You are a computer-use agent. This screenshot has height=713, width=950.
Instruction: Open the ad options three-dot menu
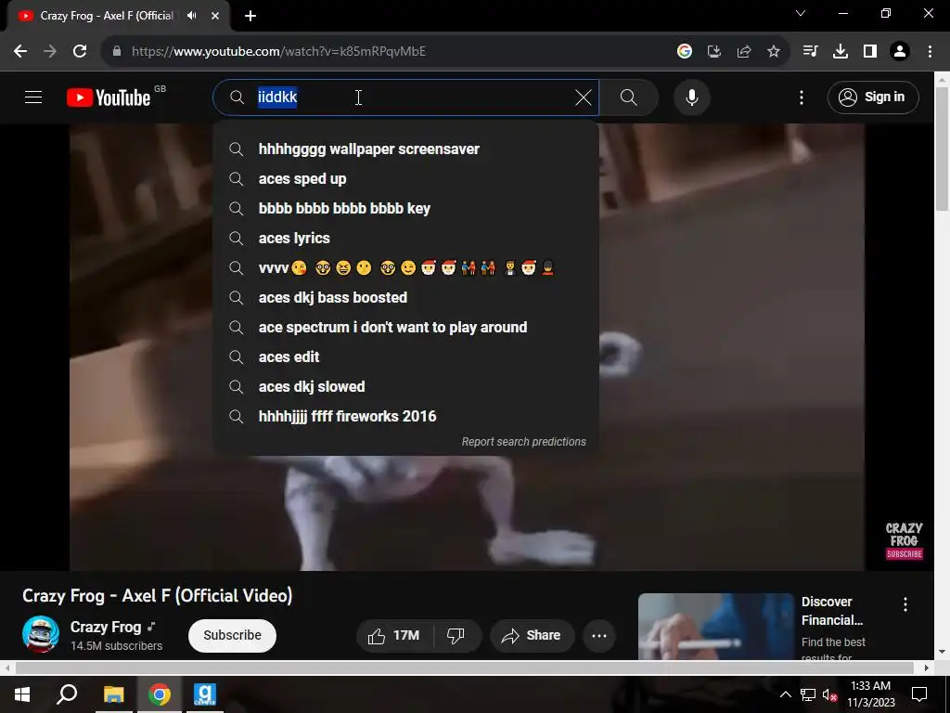pyautogui.click(x=905, y=604)
